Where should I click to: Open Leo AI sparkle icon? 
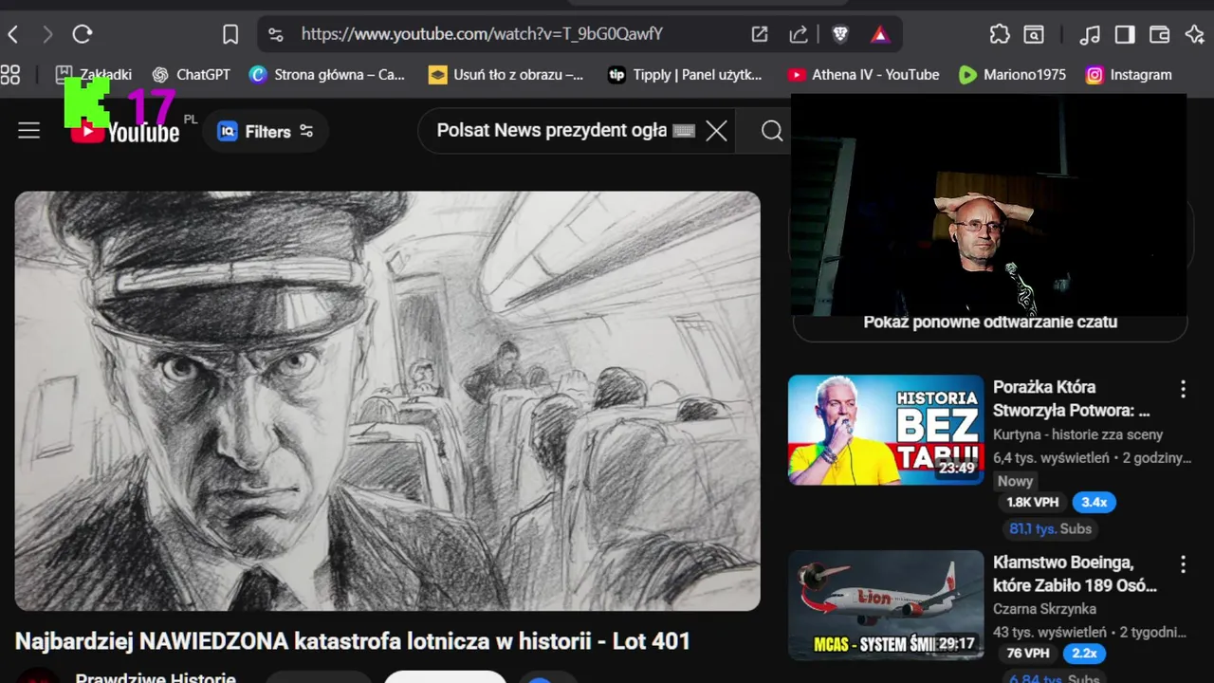coord(1194,35)
